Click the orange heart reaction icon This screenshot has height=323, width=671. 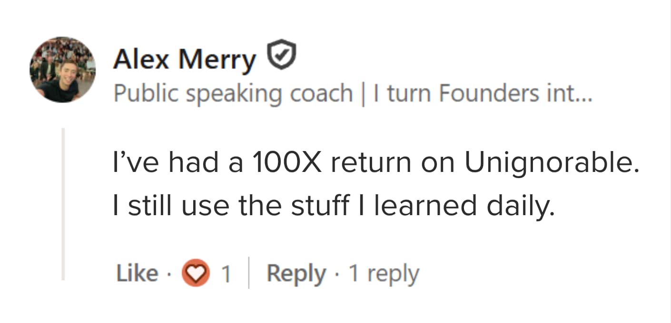pyautogui.click(x=196, y=274)
